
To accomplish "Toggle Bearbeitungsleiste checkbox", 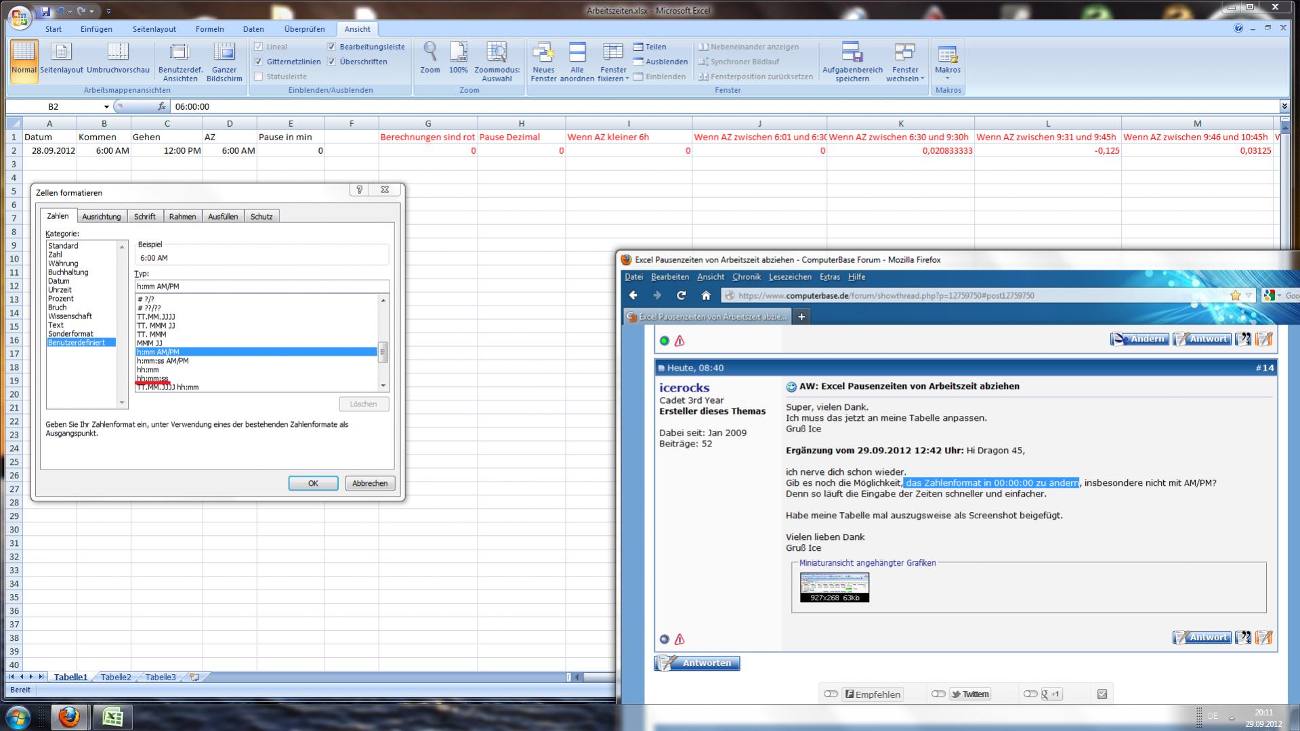I will (332, 47).
